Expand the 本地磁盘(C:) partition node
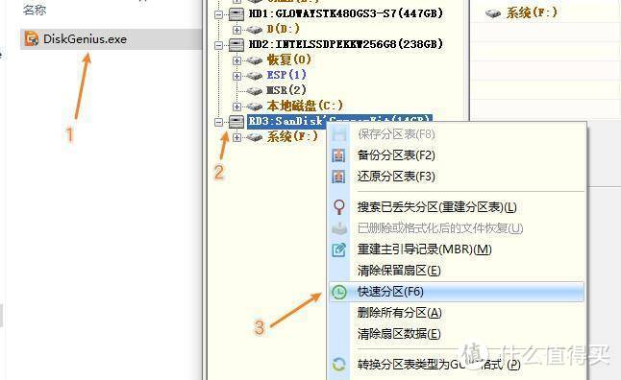This screenshot has height=380, width=621. pos(236,107)
